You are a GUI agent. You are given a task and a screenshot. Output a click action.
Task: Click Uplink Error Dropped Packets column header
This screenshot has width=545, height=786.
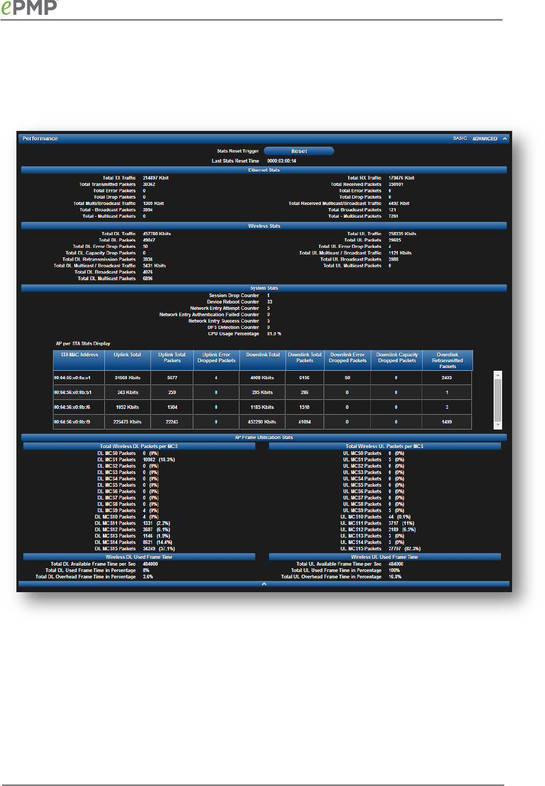216,360
